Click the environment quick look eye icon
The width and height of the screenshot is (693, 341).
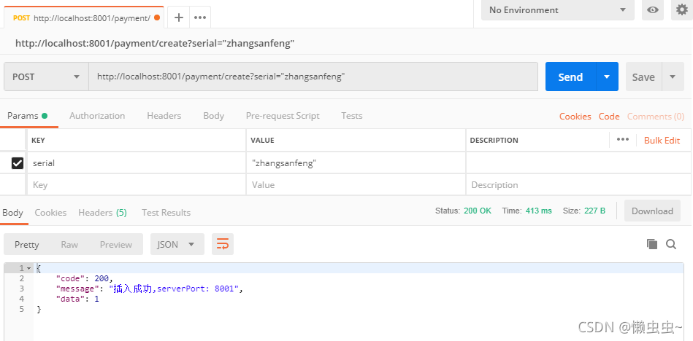coord(653,10)
